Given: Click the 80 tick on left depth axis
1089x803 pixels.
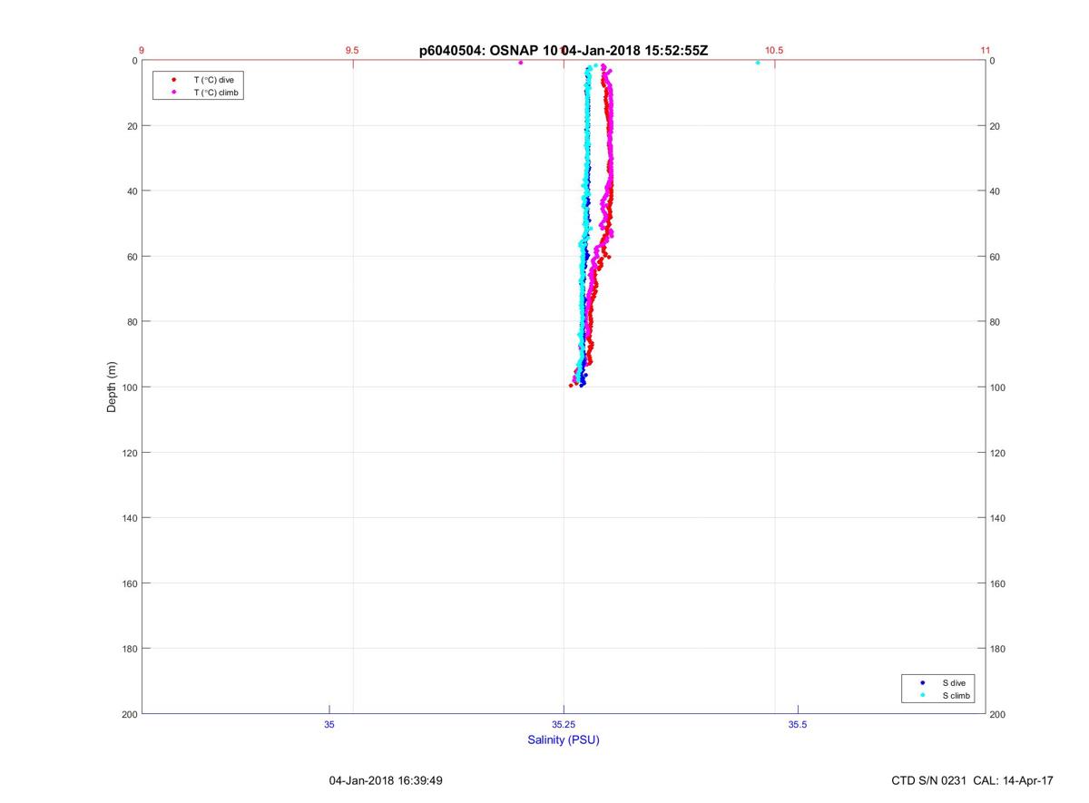Looking at the screenshot, I should point(132,322).
